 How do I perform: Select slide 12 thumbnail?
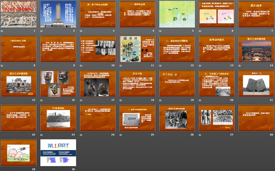(177, 49)
